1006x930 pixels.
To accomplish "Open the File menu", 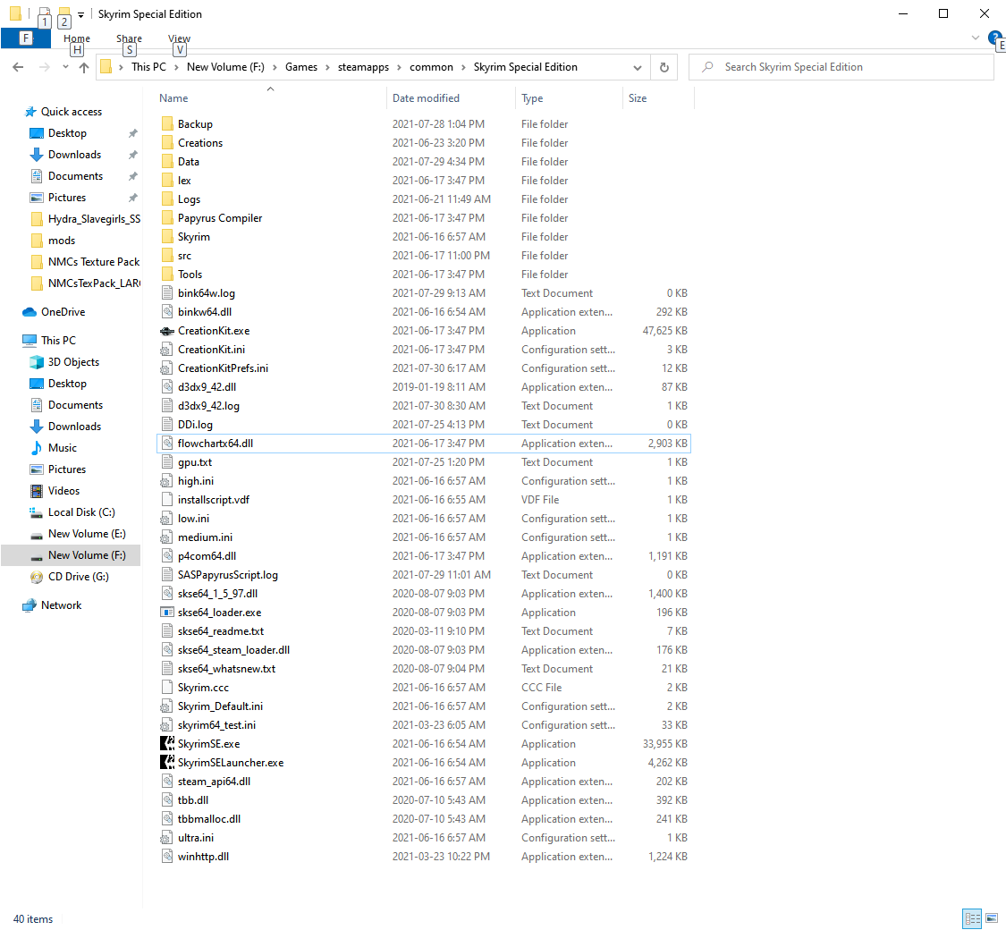I will tap(26, 38).
